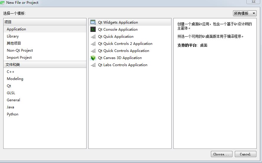
Task: Select the C++ files and classes category
Action: (x=11, y=72)
